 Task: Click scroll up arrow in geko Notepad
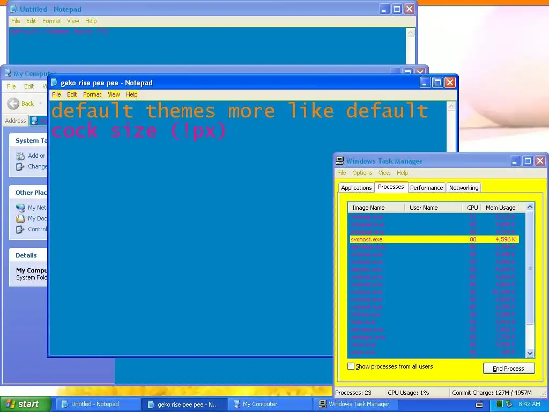click(x=451, y=106)
